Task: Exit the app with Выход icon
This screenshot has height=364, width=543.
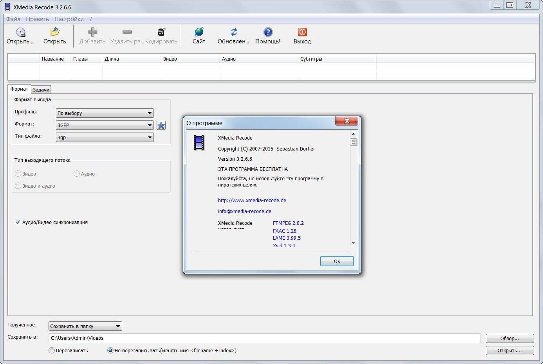Action: [302, 32]
